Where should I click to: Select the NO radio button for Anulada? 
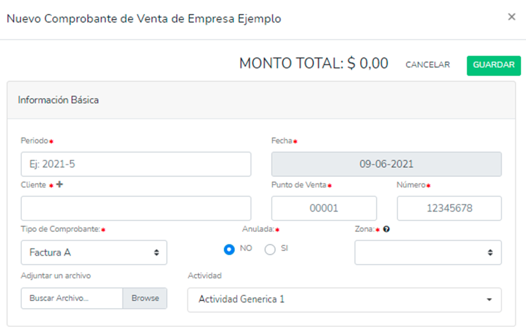click(x=229, y=249)
